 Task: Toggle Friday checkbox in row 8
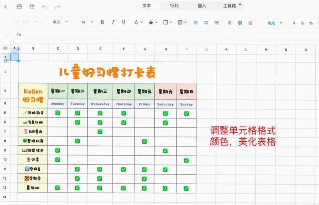point(144,141)
